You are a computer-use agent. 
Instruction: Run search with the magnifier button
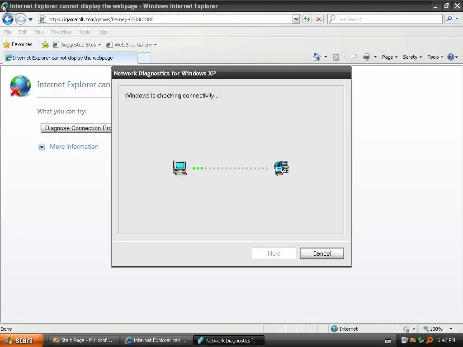tap(449, 19)
